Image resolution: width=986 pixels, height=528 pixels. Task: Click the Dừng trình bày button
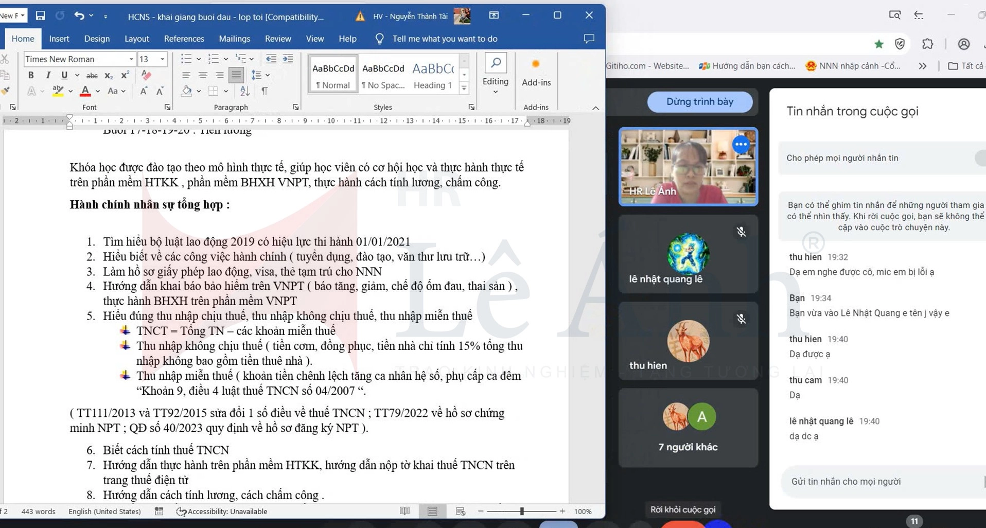coord(699,102)
